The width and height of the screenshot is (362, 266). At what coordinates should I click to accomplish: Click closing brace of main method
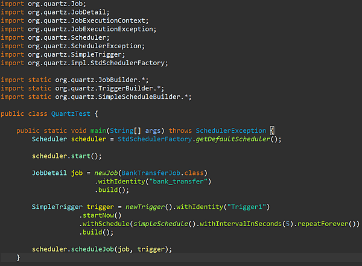(18, 258)
